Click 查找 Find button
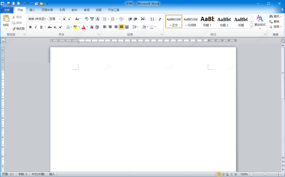Viewport: 285px width, 177px height. (275, 16)
